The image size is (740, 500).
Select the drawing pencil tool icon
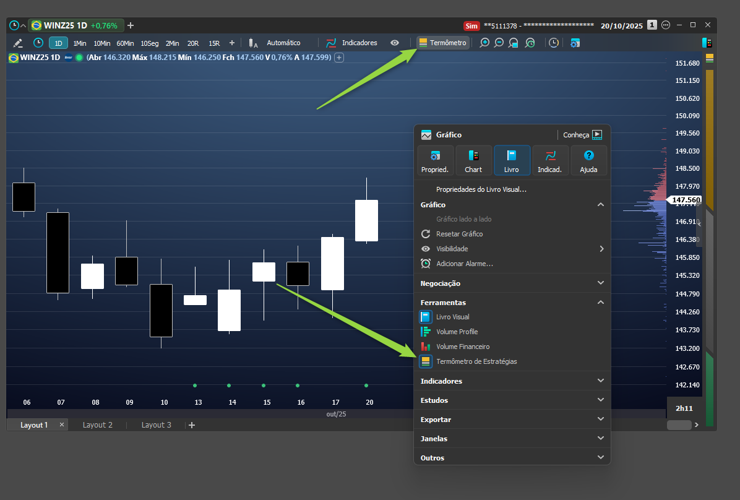point(18,43)
